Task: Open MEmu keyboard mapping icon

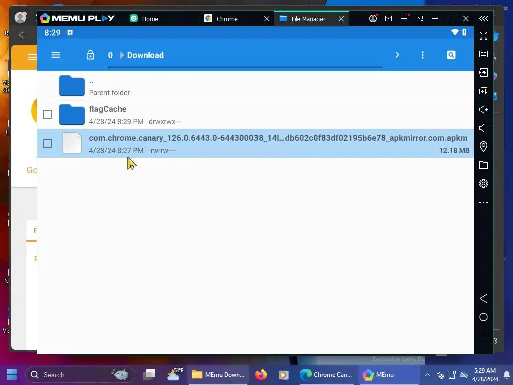Action: (483, 54)
